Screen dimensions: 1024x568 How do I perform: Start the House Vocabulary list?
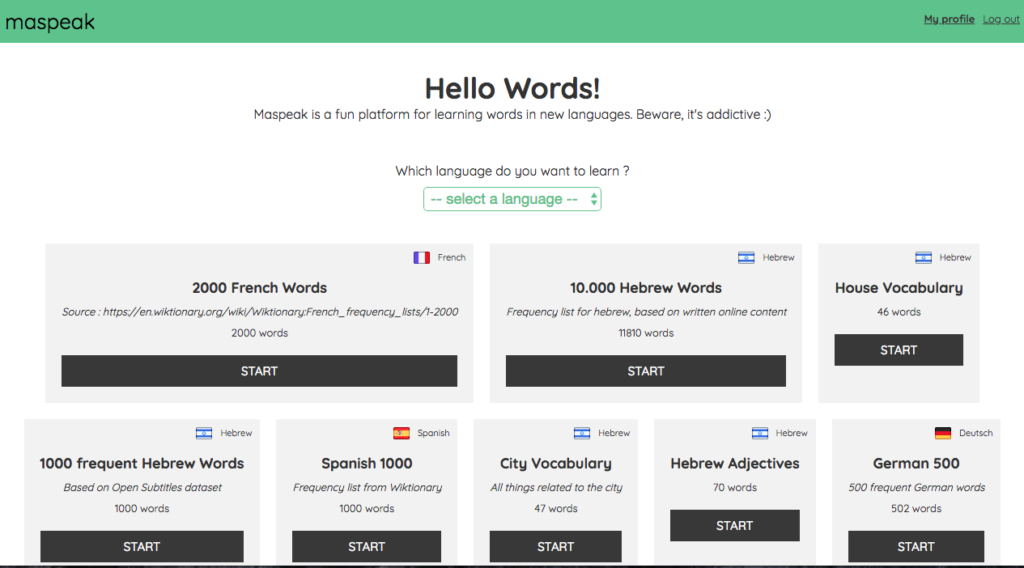point(899,350)
